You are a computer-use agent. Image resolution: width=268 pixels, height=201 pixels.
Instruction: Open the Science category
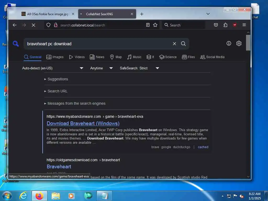pos(168,57)
